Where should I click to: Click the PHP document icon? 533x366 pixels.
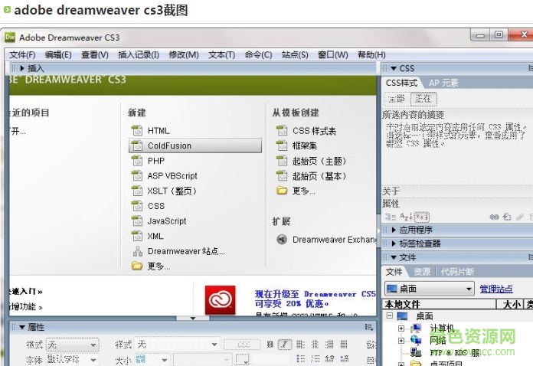pyautogui.click(x=137, y=161)
